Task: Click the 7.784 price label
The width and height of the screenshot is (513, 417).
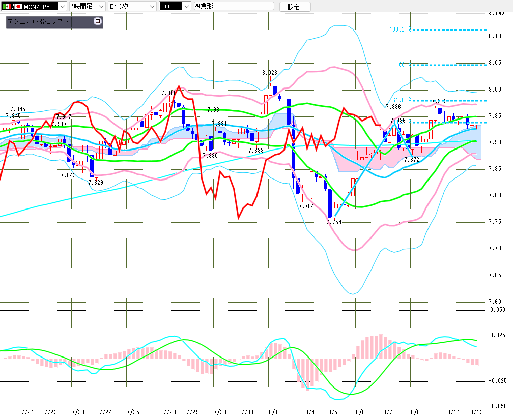Action: (306, 206)
